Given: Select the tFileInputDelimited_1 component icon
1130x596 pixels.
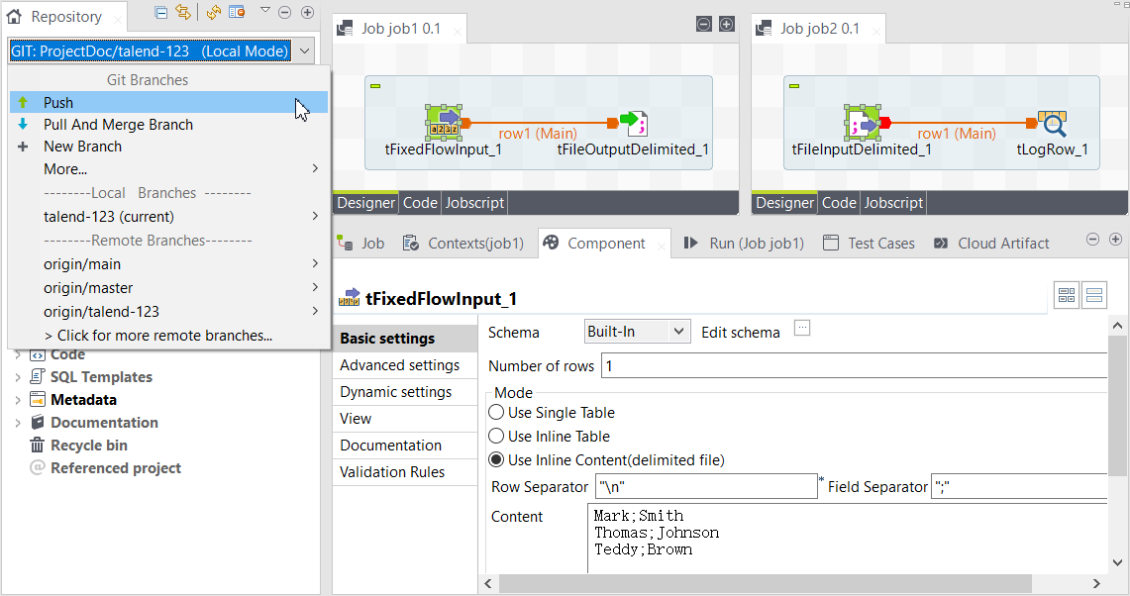Looking at the screenshot, I should 862,123.
